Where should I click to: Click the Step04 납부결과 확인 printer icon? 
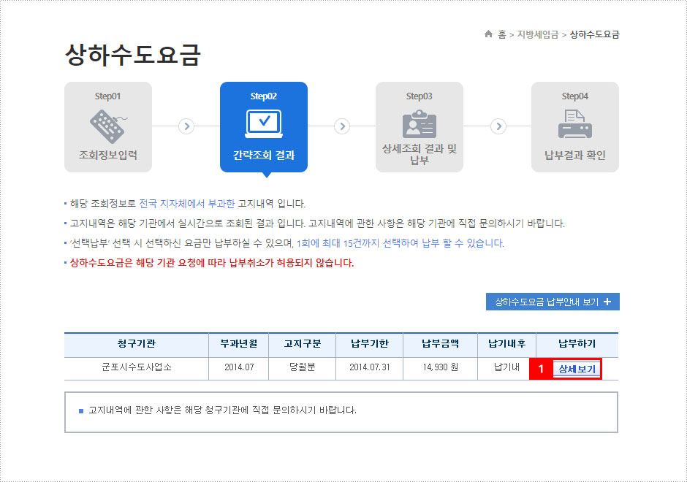[x=576, y=124]
